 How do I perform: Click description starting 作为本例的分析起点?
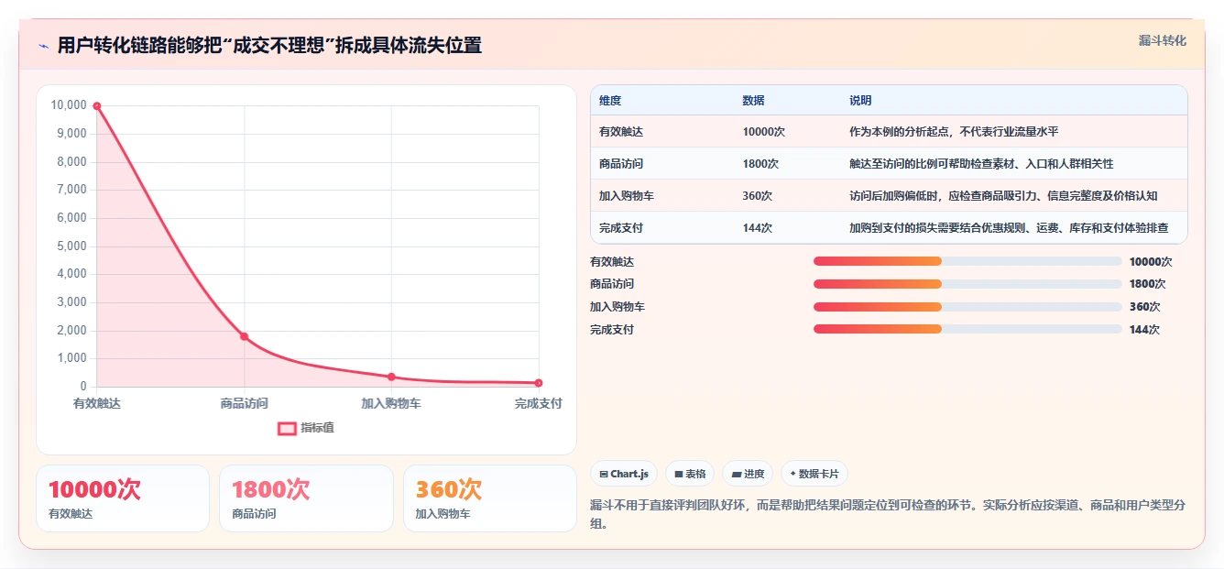pyautogui.click(x=954, y=132)
